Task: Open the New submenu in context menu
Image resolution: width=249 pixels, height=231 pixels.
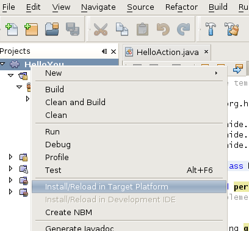Action: pos(129,73)
